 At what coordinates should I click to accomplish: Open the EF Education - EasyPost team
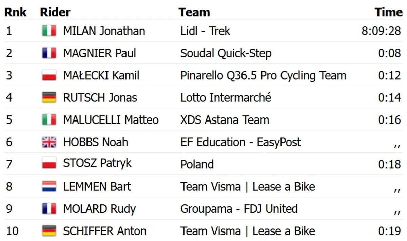tap(241, 142)
